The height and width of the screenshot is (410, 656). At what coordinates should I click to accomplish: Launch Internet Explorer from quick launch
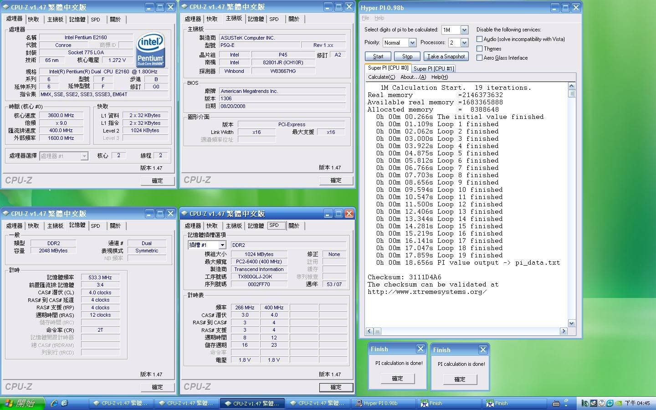[54, 403]
